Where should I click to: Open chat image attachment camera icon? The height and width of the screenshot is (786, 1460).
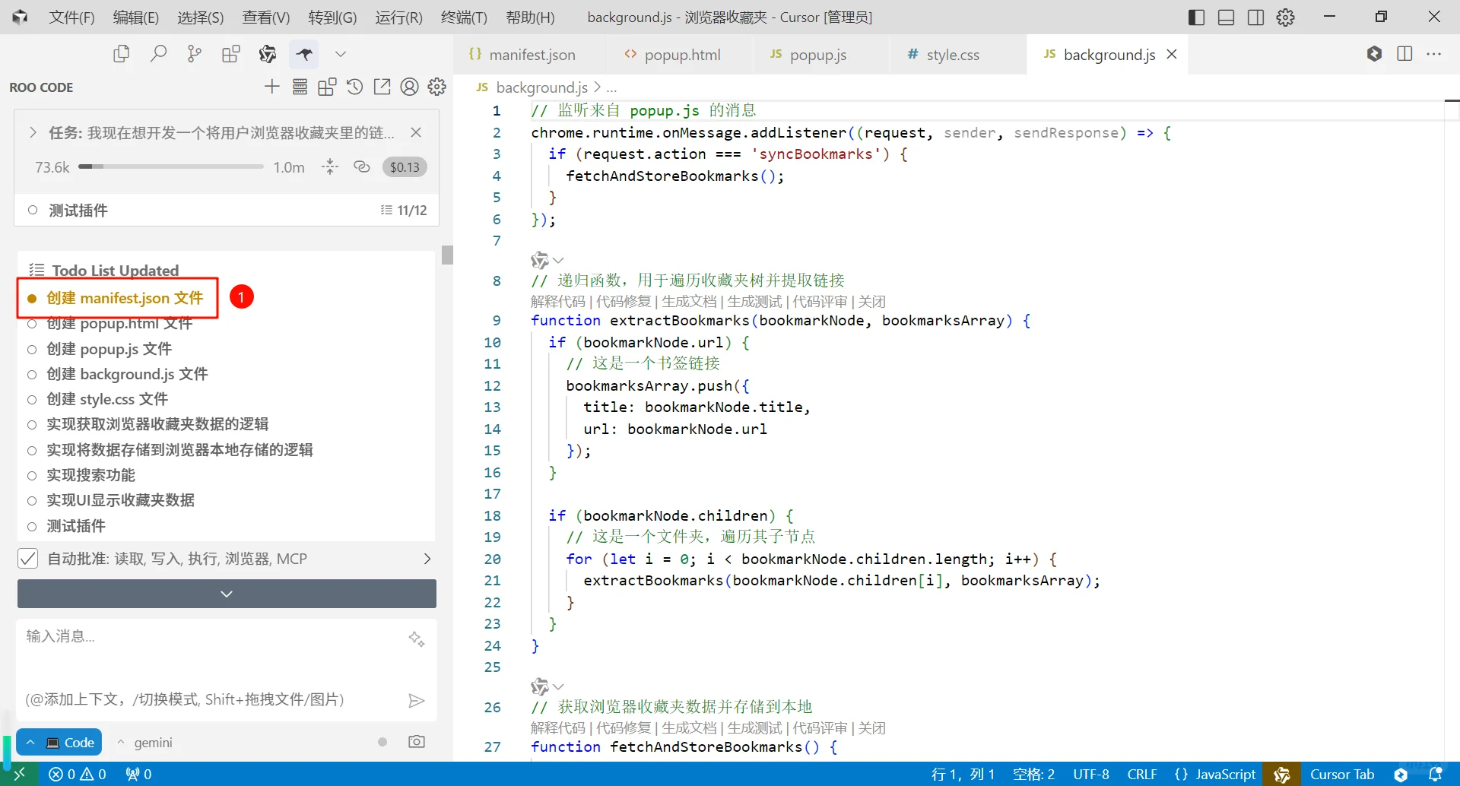pyautogui.click(x=416, y=741)
